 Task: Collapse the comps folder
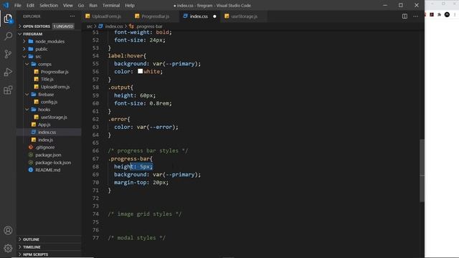tap(27, 64)
